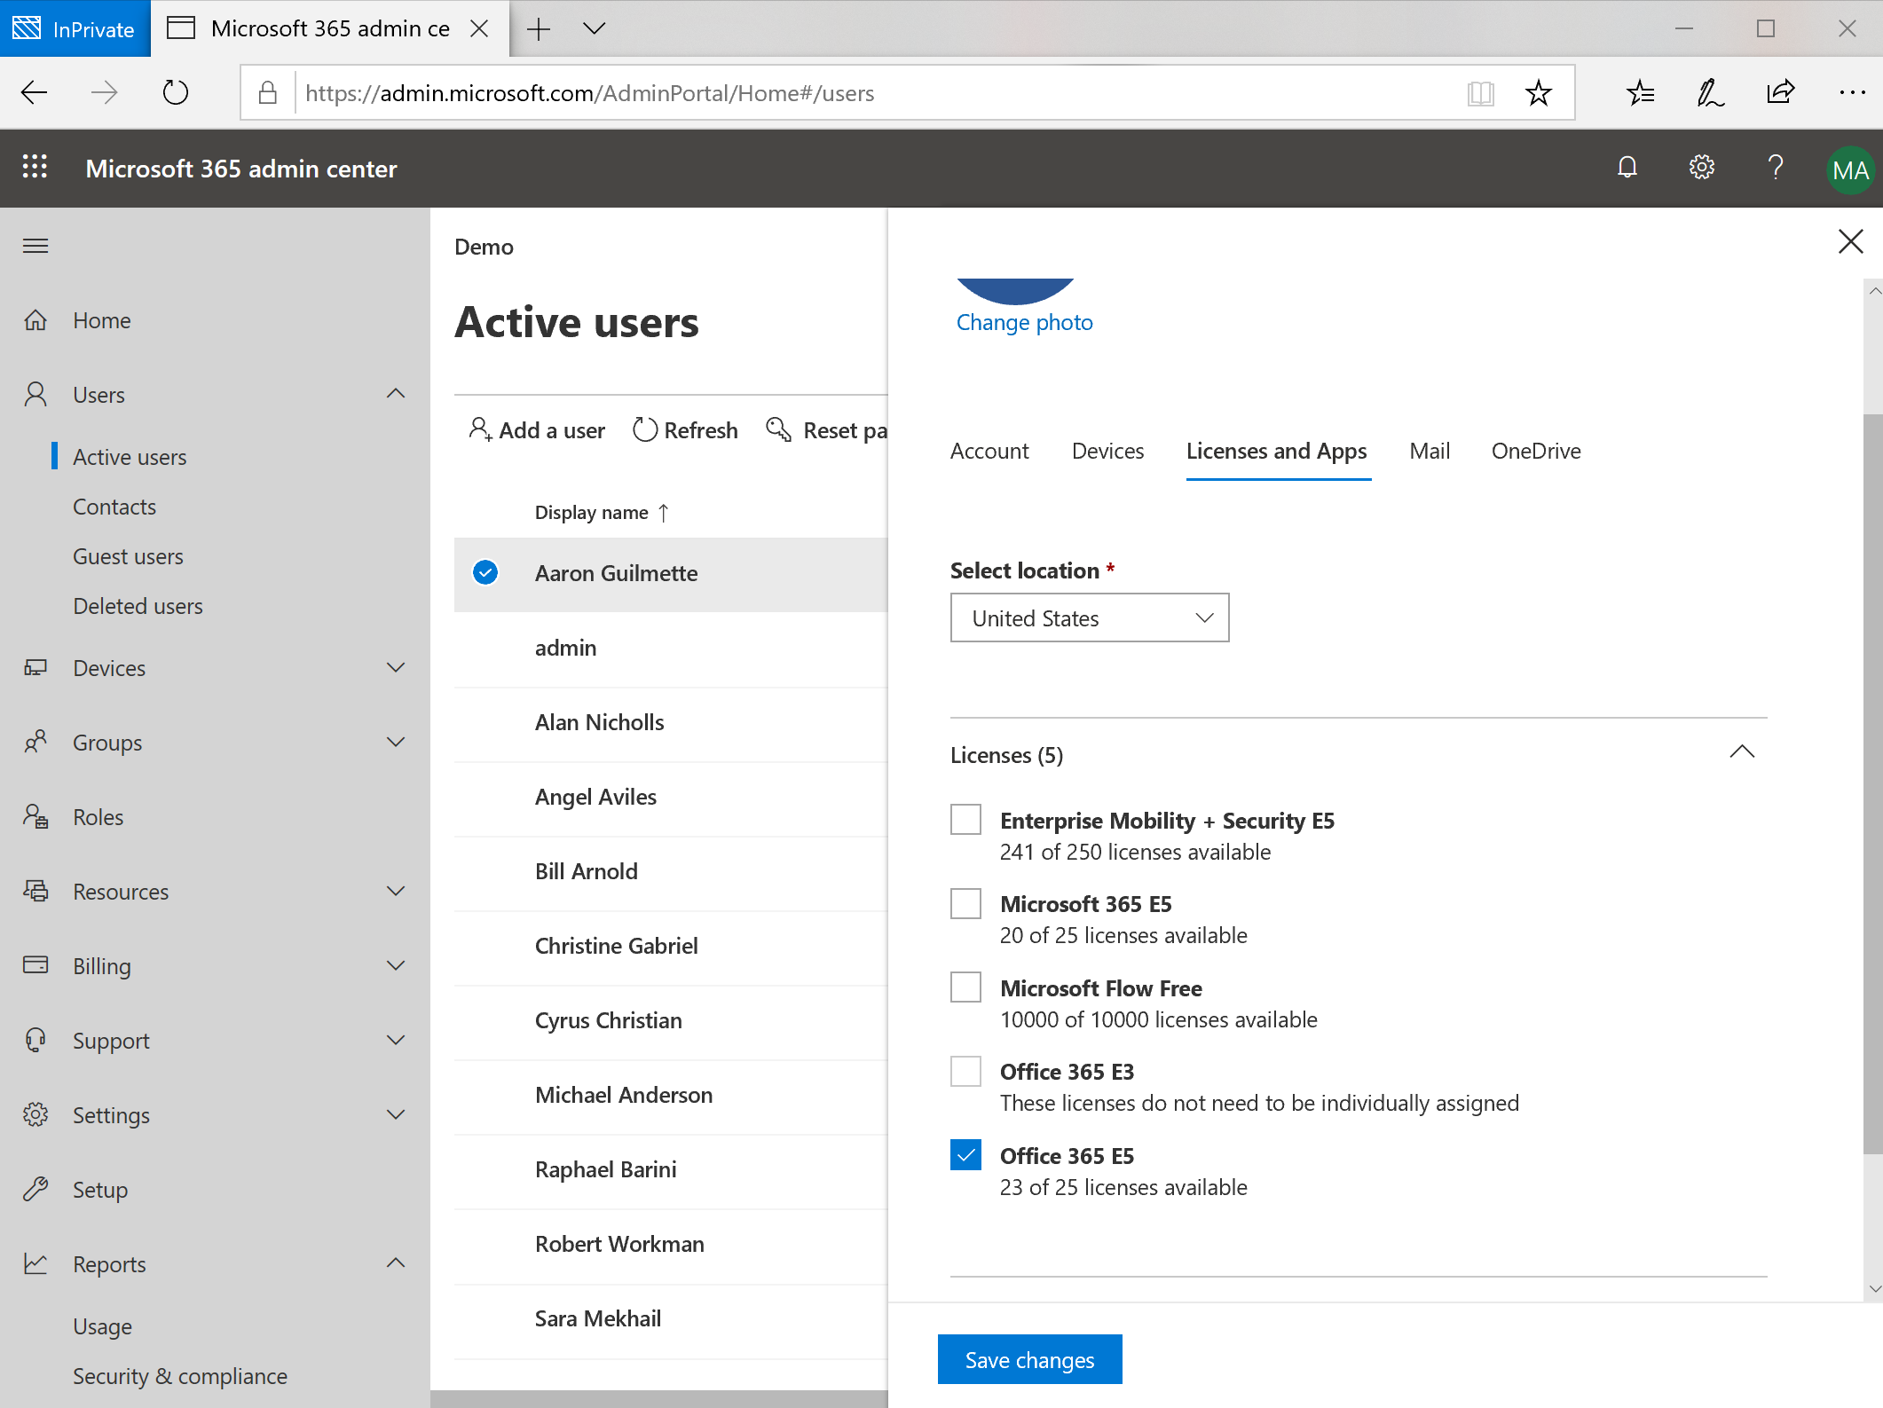This screenshot has height=1408, width=1883.
Task: Collapse Reports navigation group
Action: [x=396, y=1263]
